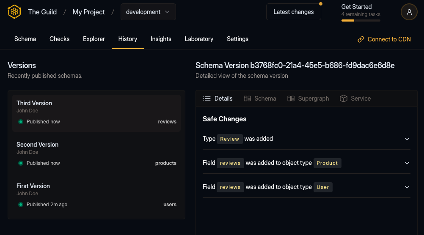Click the Supergraph tab icon

(291, 98)
